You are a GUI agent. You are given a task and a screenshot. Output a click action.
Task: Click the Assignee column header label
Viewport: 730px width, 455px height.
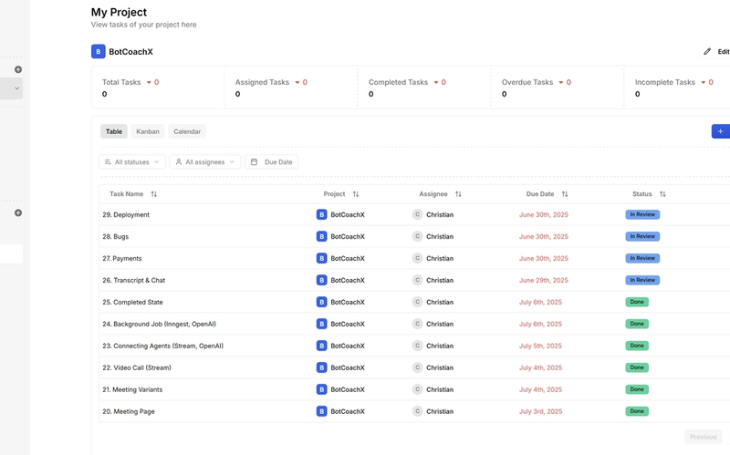pos(433,194)
